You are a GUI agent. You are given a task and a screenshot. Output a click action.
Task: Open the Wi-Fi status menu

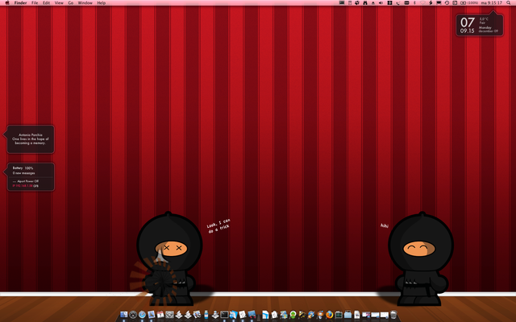(424, 3)
